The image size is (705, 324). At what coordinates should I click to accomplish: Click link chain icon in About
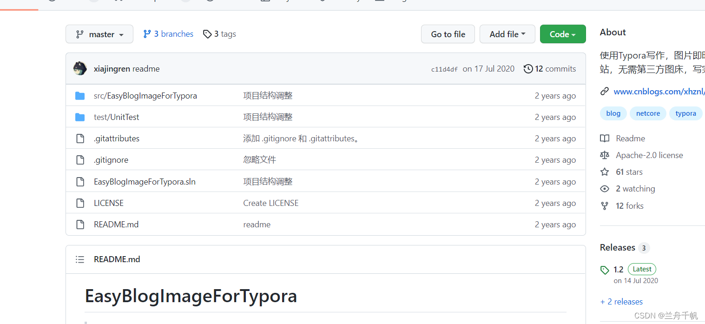605,92
